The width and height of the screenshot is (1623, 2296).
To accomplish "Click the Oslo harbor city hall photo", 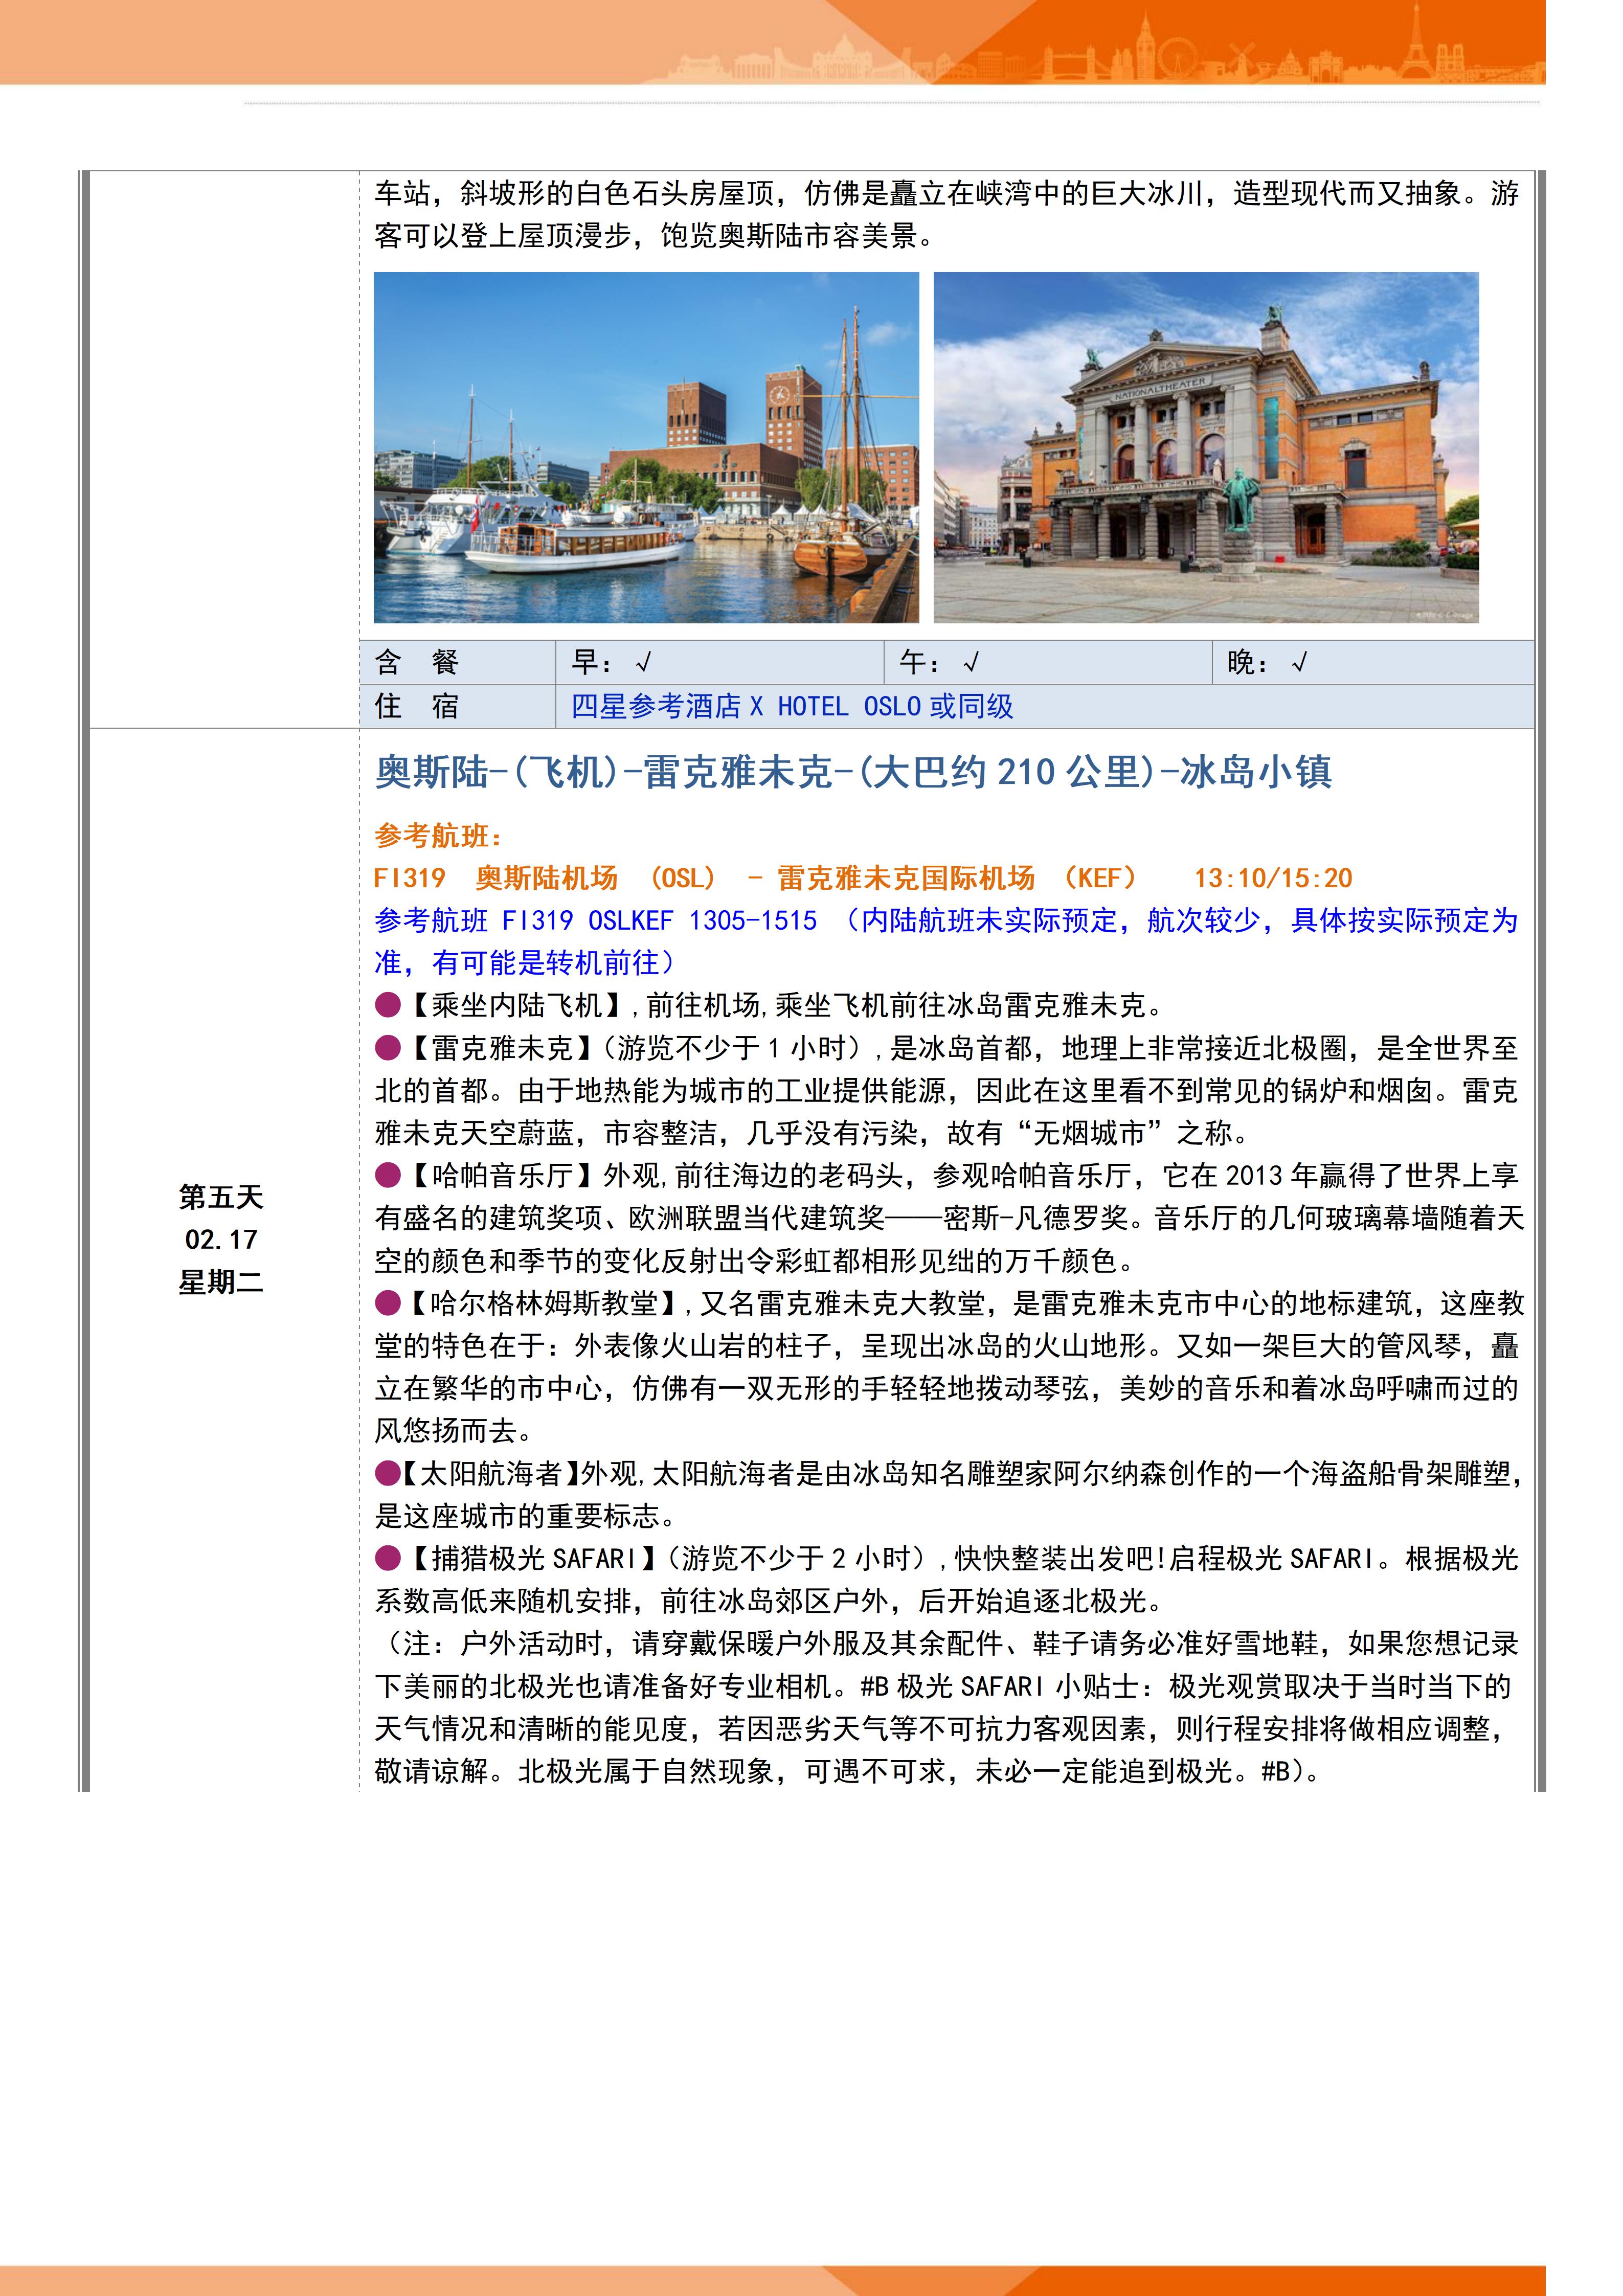I will point(646,447).
